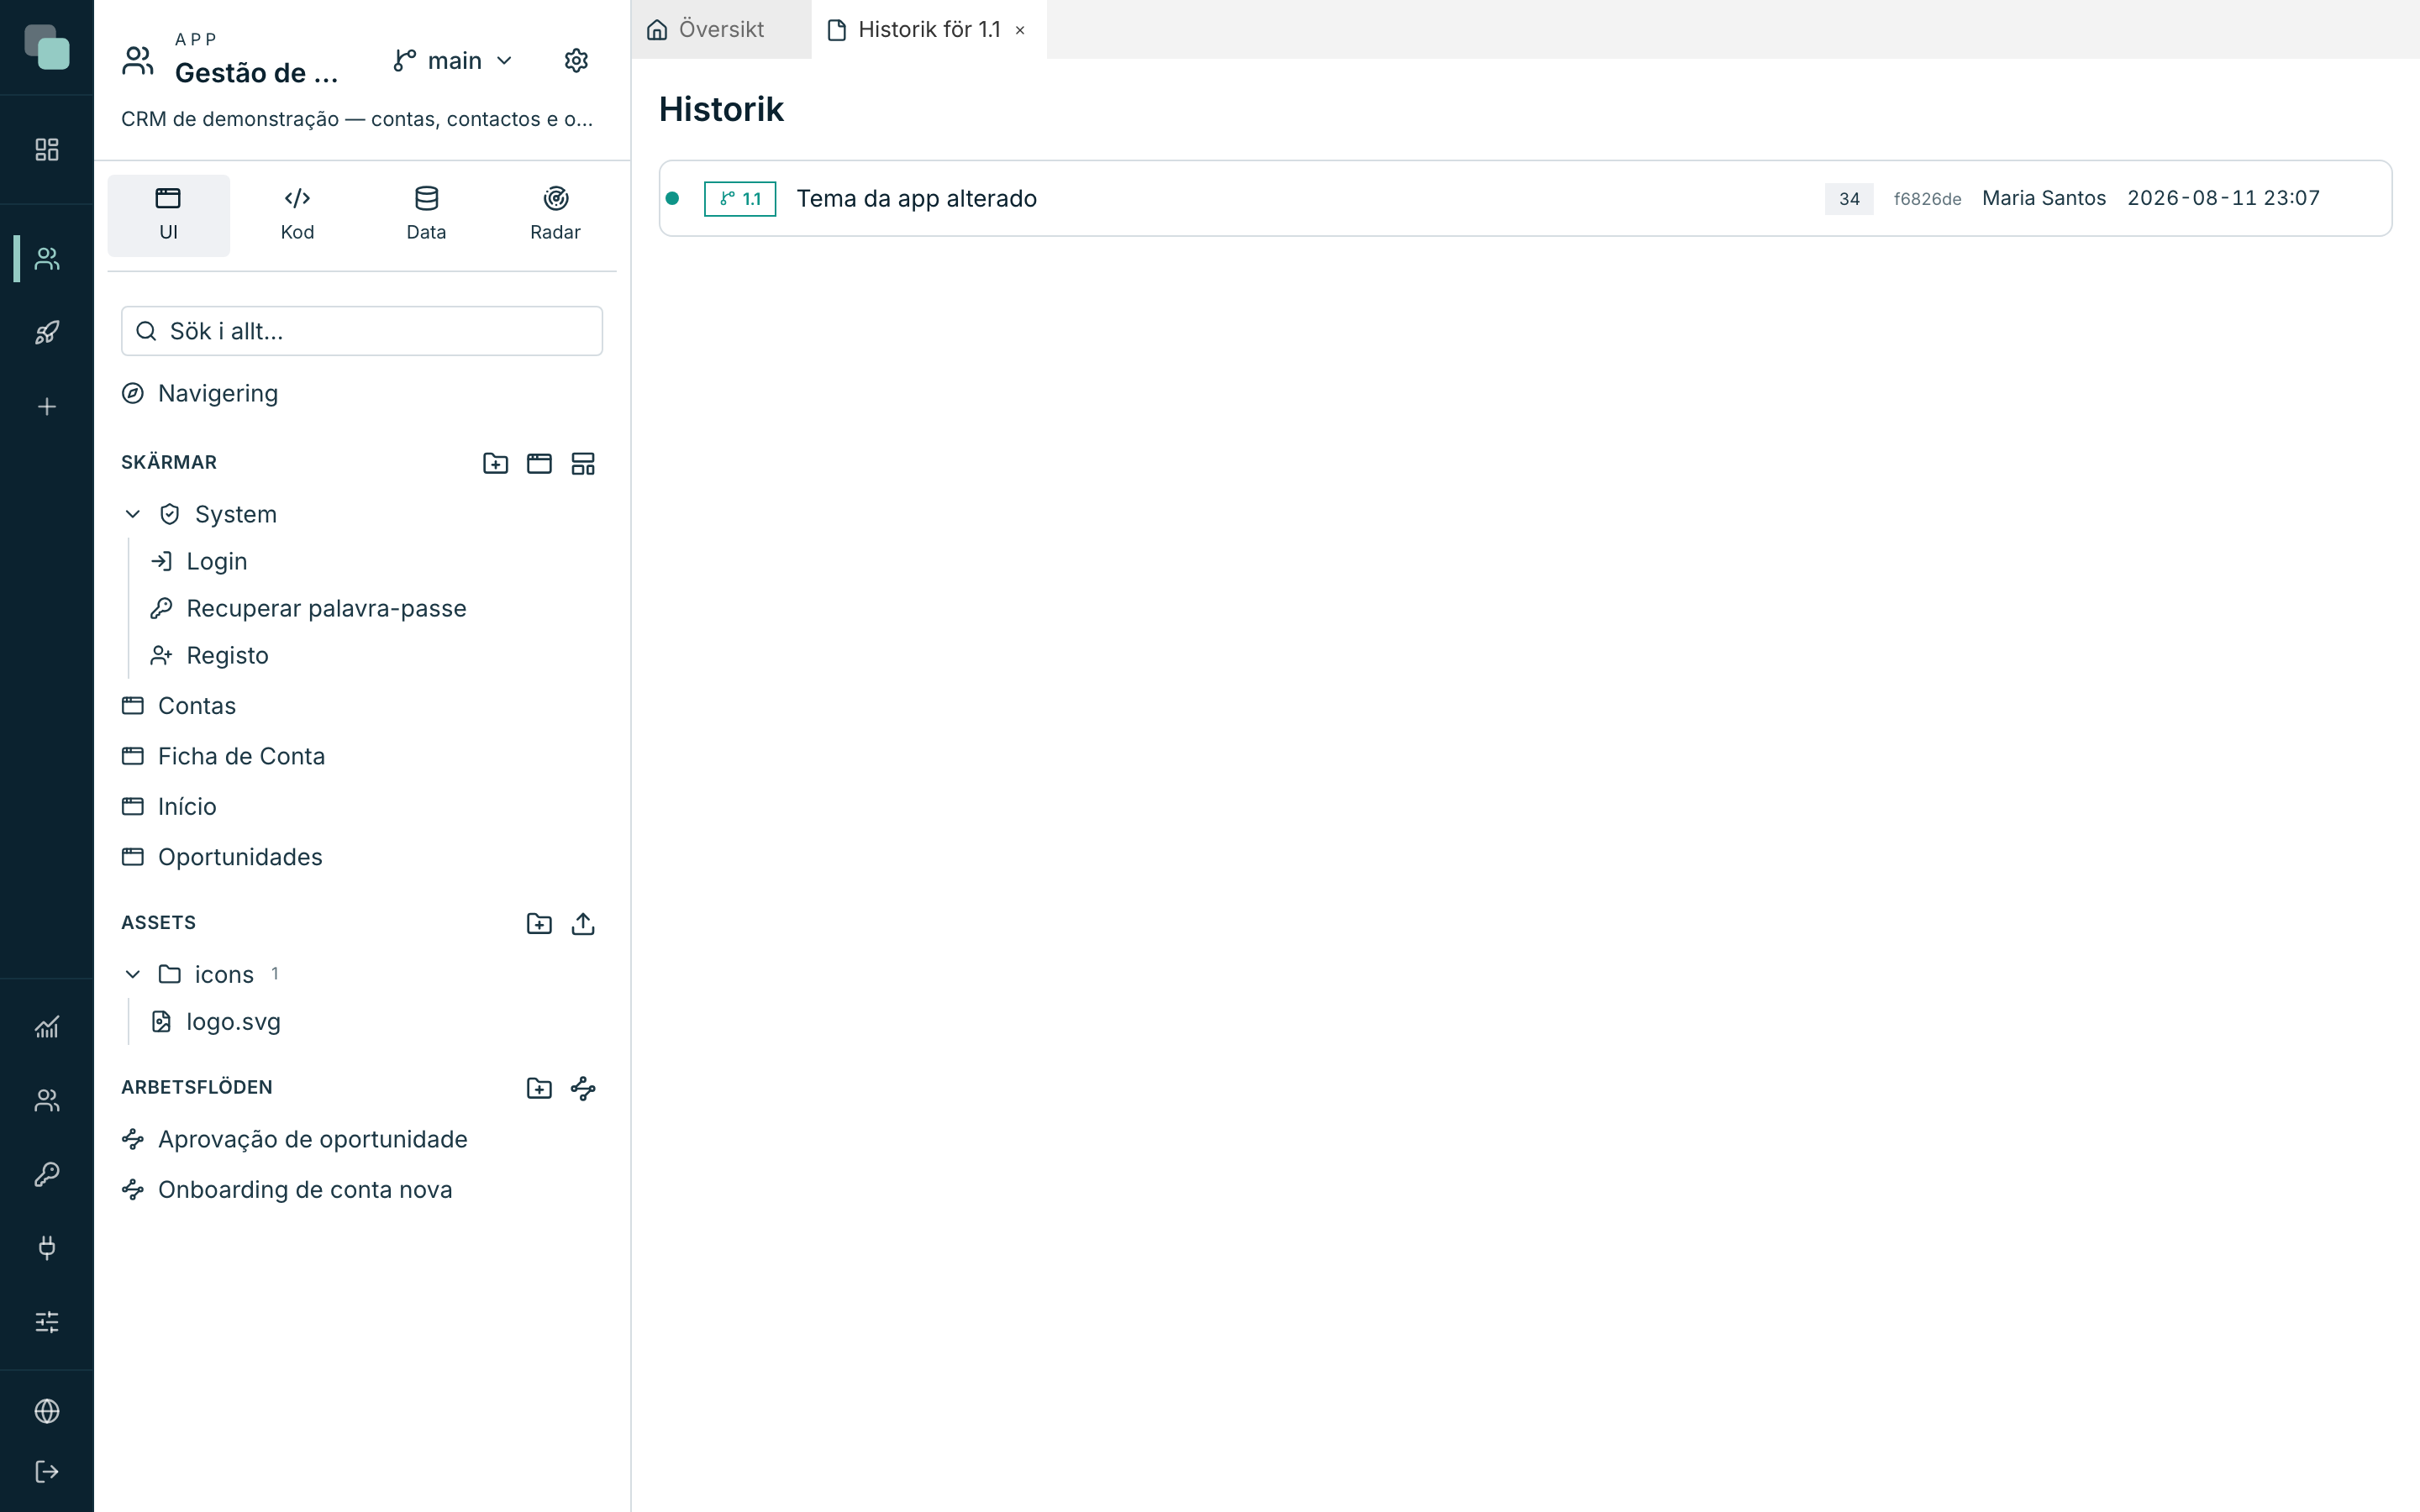Switch to the Radar tab

coord(555,215)
